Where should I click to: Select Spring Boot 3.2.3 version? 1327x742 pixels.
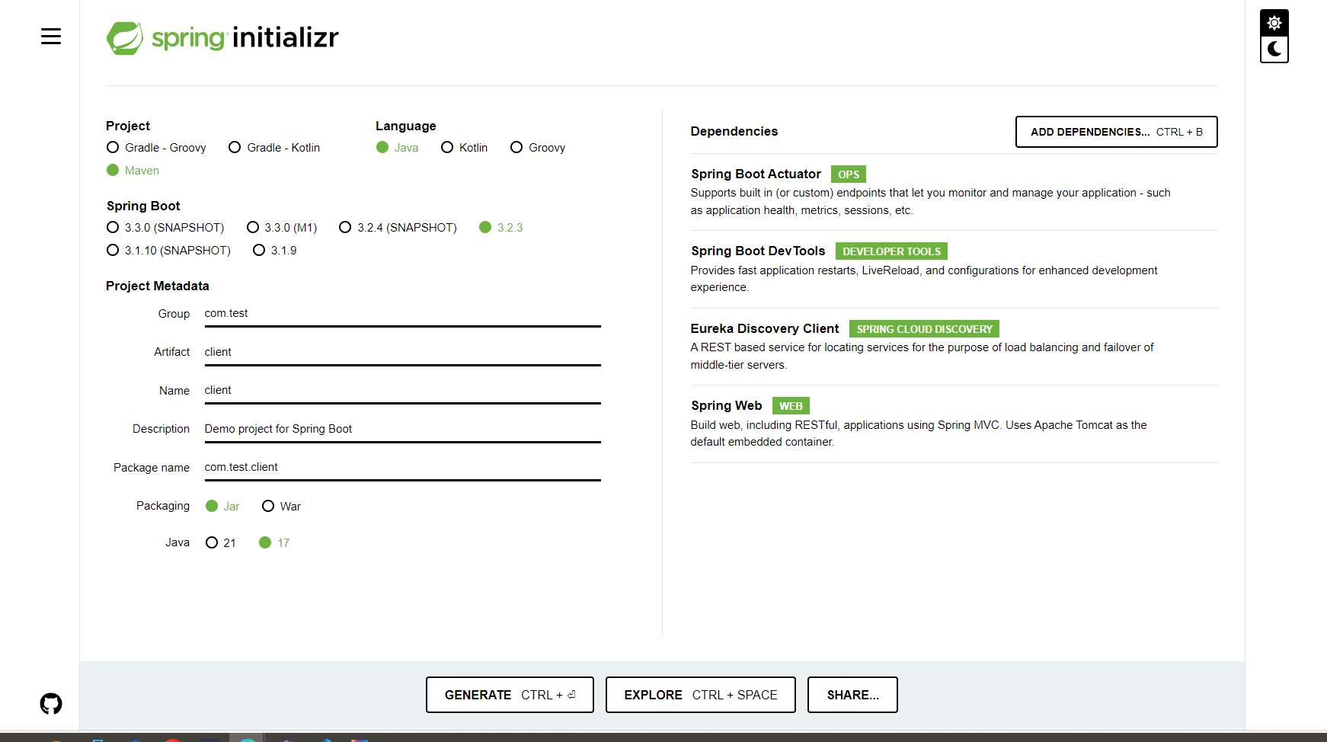pos(501,228)
